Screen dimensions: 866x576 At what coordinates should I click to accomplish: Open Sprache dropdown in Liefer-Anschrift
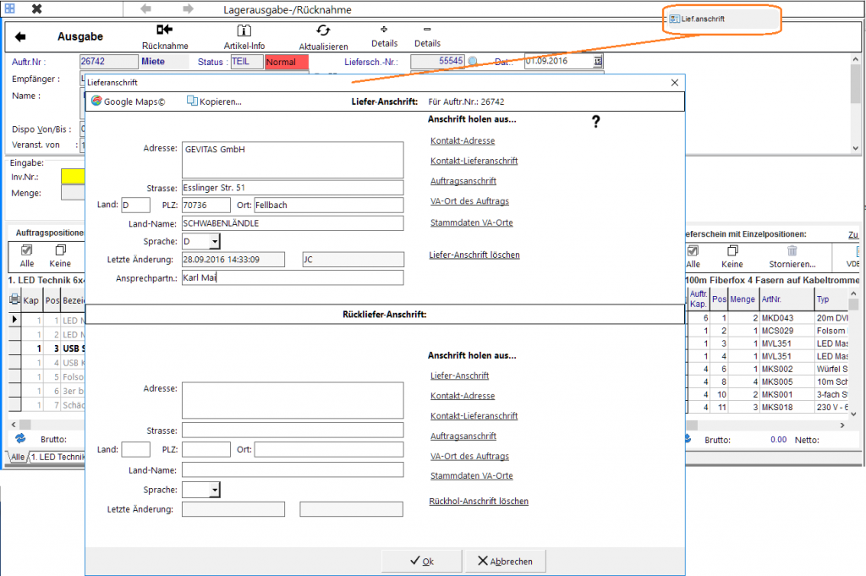point(215,241)
